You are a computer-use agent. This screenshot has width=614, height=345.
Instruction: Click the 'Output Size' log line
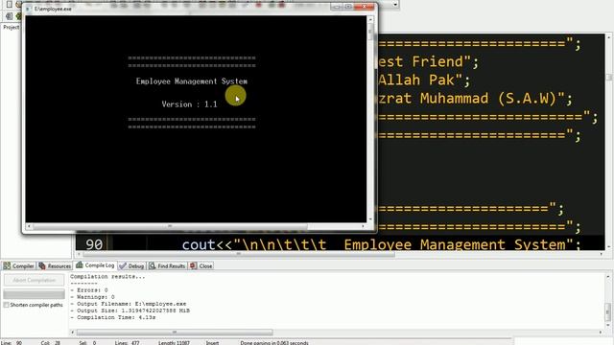pos(130,310)
